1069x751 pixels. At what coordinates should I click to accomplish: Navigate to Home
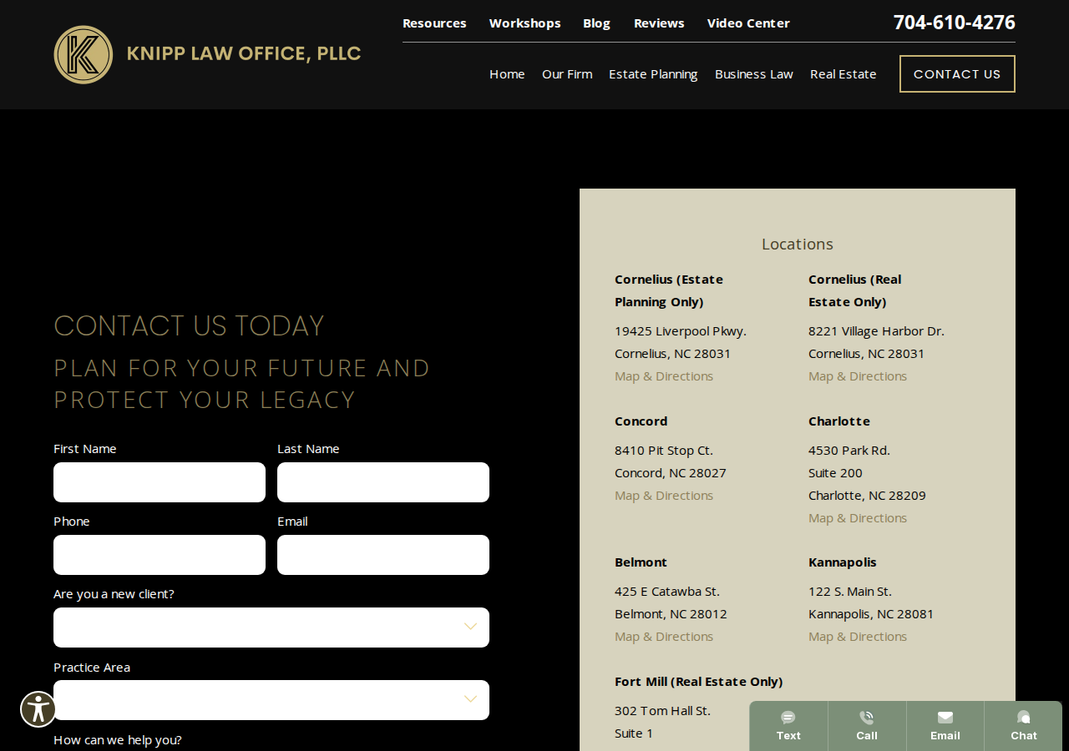(x=507, y=74)
